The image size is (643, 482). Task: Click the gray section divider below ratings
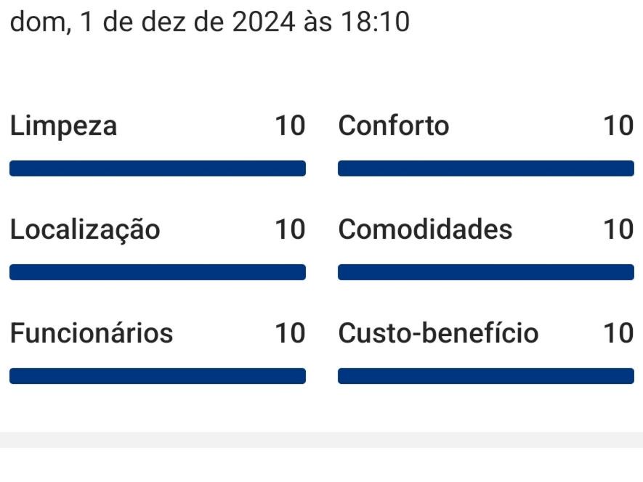(x=321, y=440)
